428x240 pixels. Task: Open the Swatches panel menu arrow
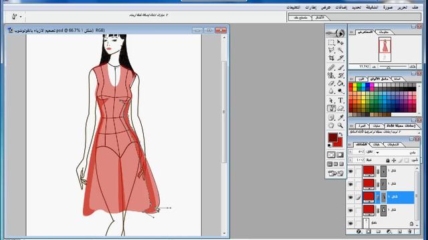pos(351,79)
